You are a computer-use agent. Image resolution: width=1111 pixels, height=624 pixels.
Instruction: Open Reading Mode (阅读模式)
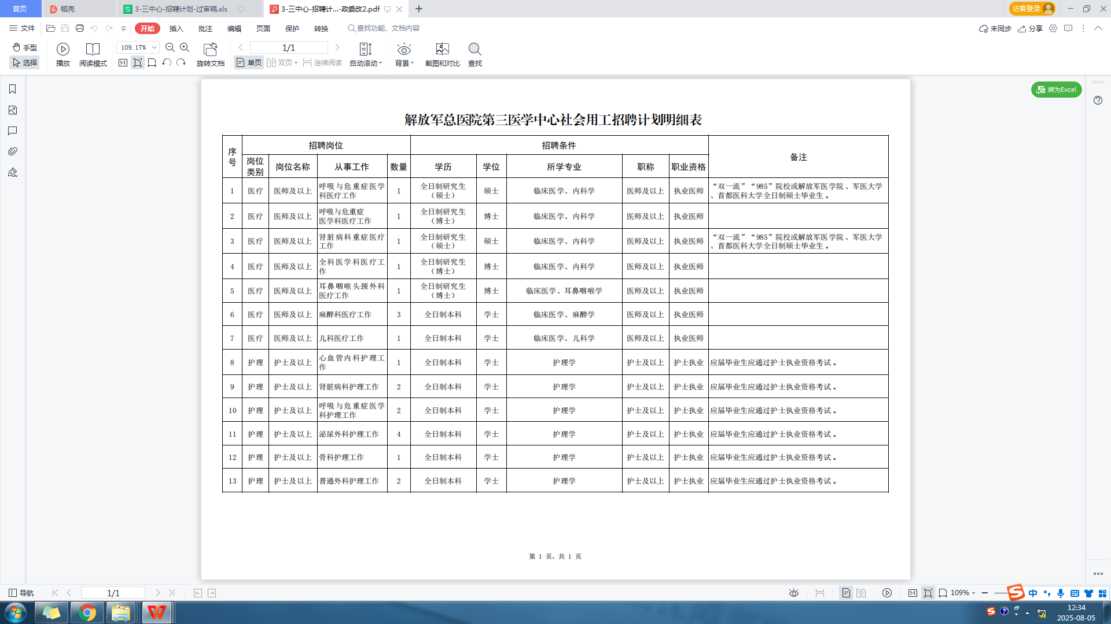(x=93, y=49)
